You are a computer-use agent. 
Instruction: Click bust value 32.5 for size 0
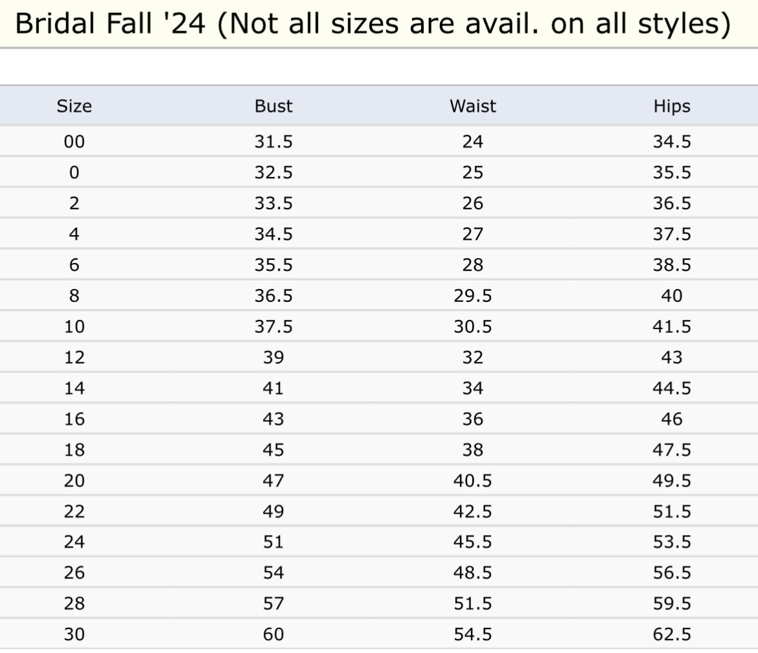point(273,173)
